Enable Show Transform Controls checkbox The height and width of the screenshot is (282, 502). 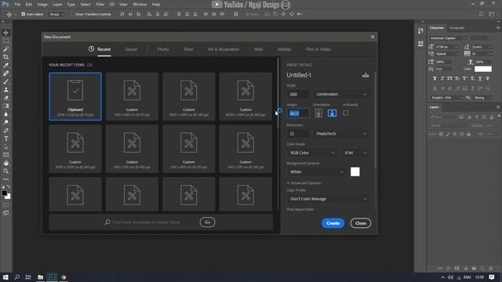[x=72, y=14]
